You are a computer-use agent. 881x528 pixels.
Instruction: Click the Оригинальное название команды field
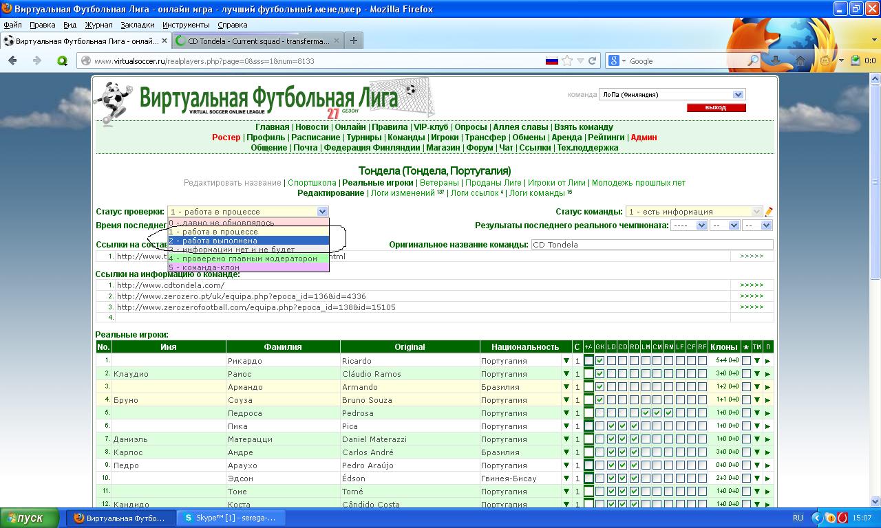[652, 245]
